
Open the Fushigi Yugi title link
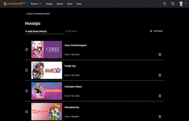click(70, 66)
